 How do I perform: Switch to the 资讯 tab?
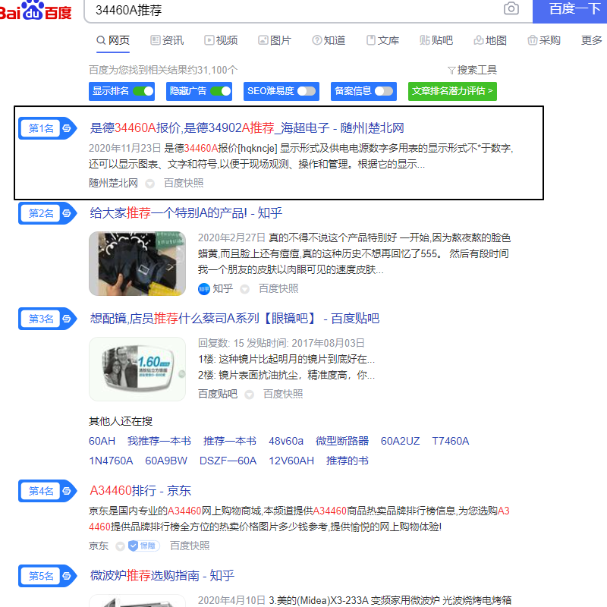tap(167, 40)
